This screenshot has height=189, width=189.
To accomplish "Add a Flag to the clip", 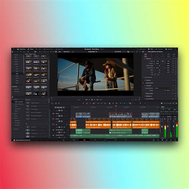I will (x=120, y=103).
